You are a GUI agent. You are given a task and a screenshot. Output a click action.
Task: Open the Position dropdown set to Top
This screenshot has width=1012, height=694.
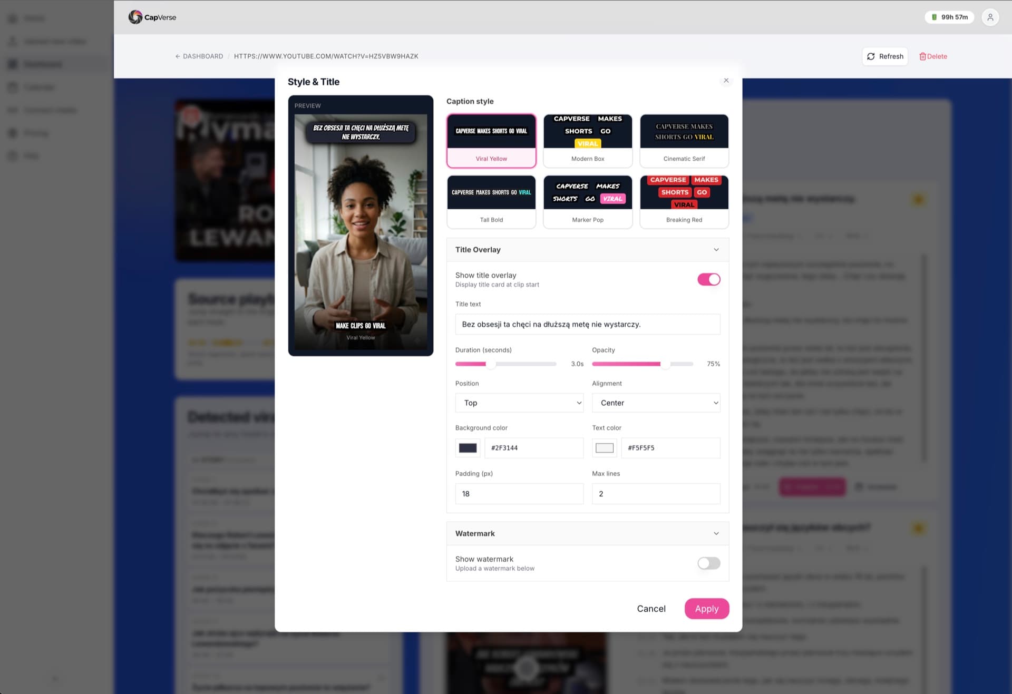519,403
